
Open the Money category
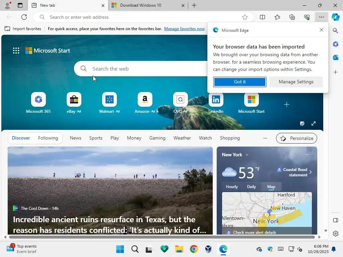pyautogui.click(x=134, y=138)
